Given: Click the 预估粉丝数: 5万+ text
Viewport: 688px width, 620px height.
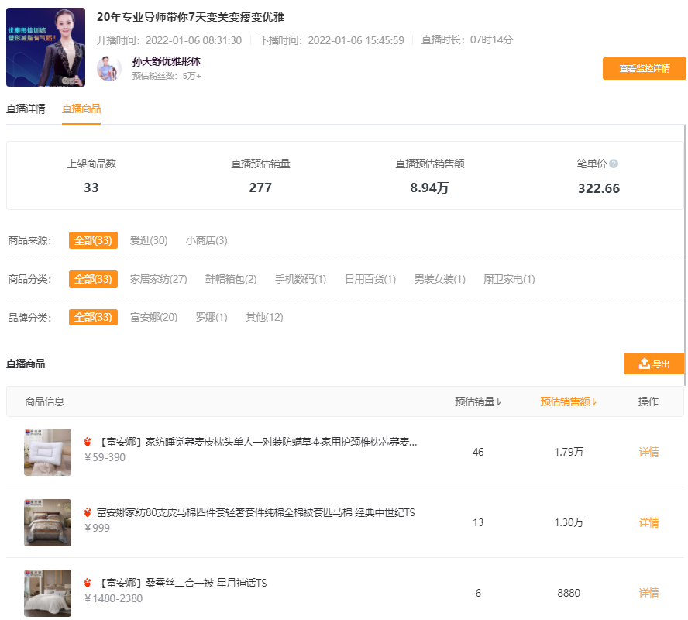Looking at the screenshot, I should point(167,77).
